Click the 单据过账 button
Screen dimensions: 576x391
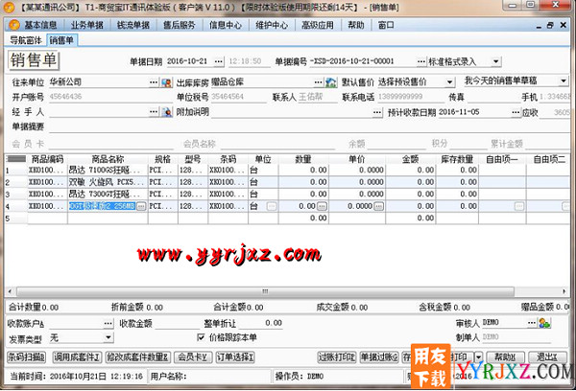pyautogui.click(x=379, y=356)
